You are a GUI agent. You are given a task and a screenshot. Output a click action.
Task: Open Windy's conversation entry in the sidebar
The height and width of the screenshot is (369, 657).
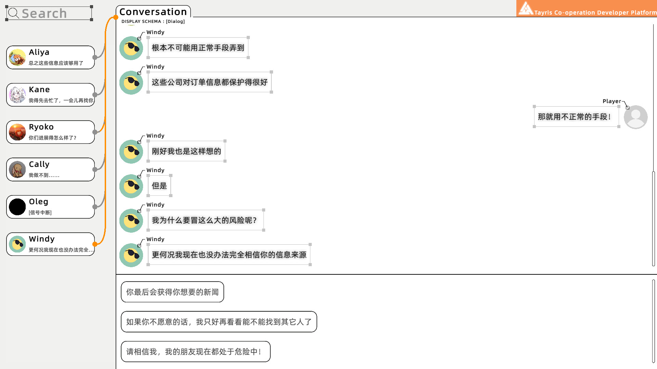pyautogui.click(x=50, y=244)
